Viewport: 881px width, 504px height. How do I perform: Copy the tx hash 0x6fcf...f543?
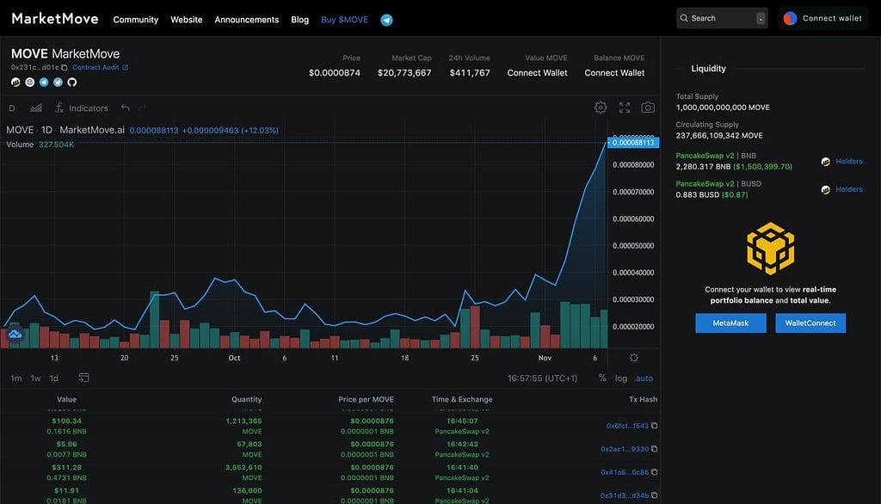pos(654,426)
